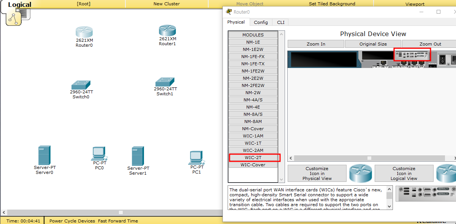
Task: Open the CLI tab
Action: click(x=280, y=22)
